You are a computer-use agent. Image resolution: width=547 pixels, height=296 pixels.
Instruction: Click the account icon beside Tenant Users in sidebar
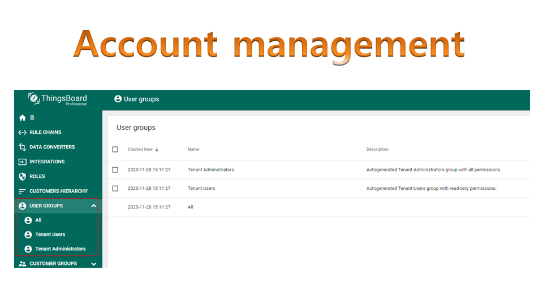click(28, 235)
